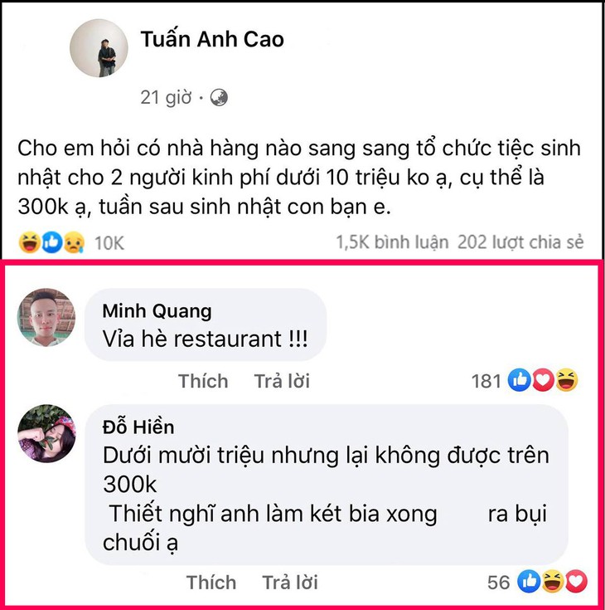Click the Haha reaction icon on the post
Image resolution: width=605 pixels, height=610 pixels.
(30, 242)
